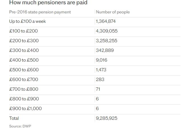Image resolution: width=191 pixels, height=138 pixels.
Task: Select the '£300 to £400' row label
Action: 24,50
